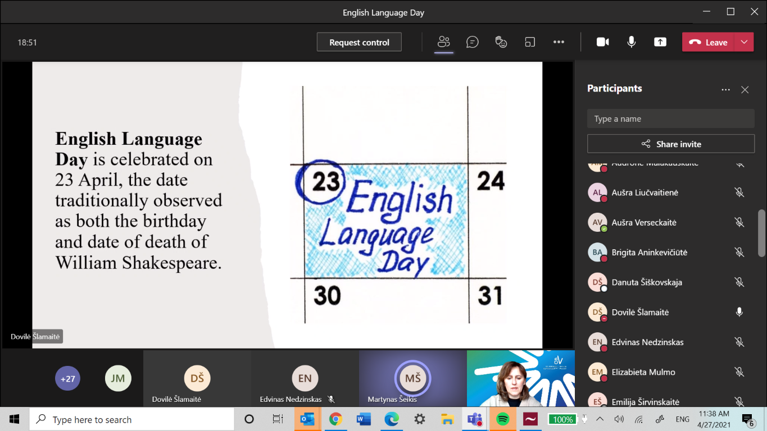
Task: Click the Type a name search field
Action: point(671,119)
